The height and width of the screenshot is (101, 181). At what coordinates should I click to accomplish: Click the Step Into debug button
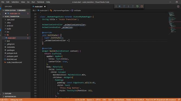[128, 6]
